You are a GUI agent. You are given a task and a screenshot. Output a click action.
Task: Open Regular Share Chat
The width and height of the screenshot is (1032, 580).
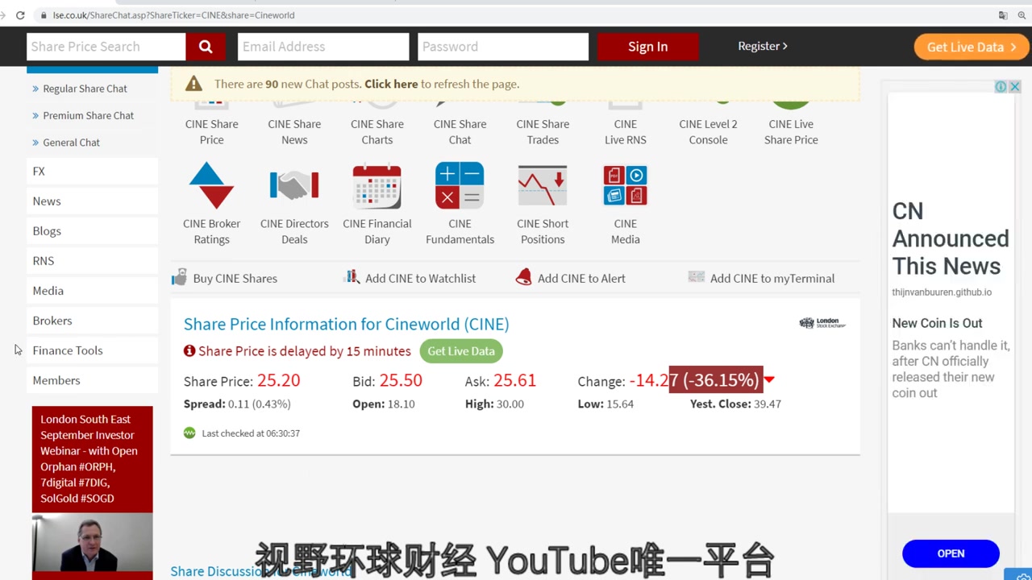(85, 89)
